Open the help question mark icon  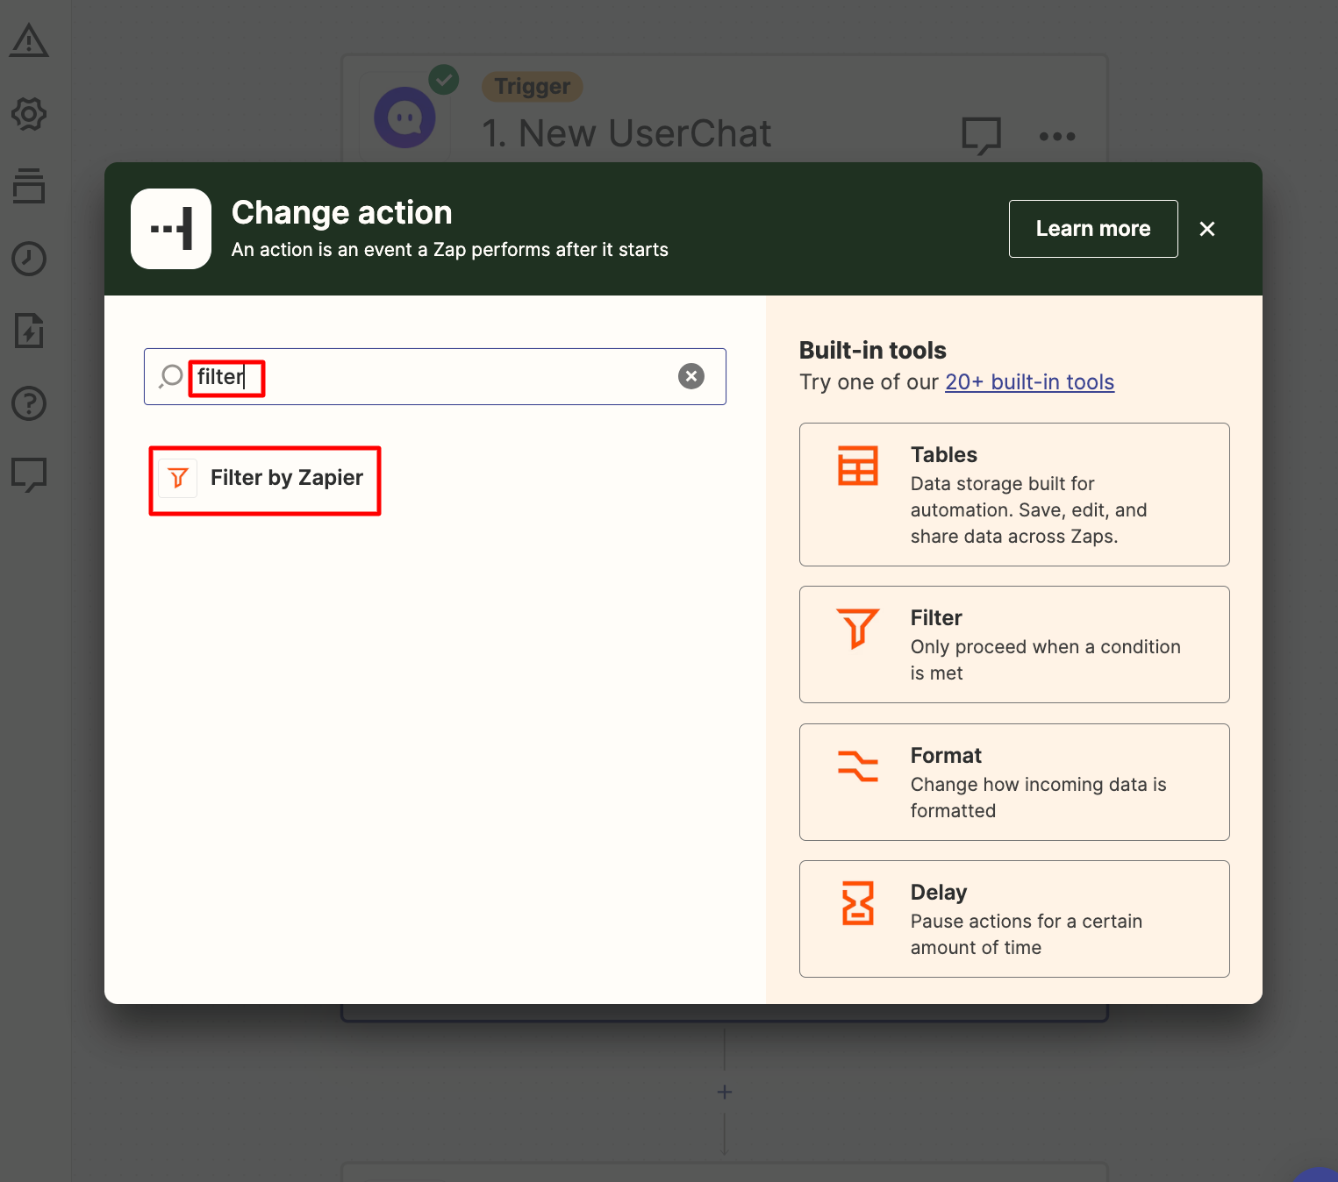(x=29, y=403)
